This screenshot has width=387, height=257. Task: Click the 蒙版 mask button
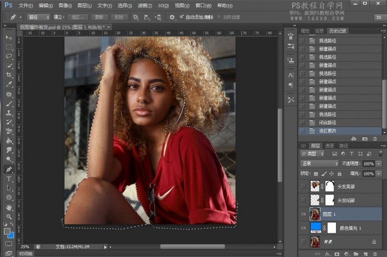98,17
